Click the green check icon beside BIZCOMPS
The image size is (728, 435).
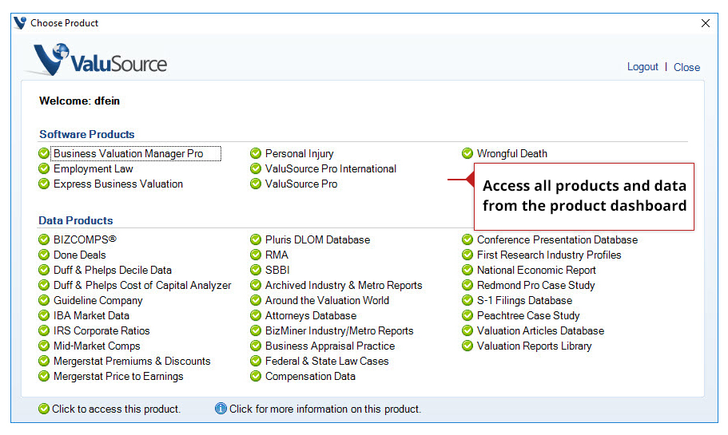point(44,239)
